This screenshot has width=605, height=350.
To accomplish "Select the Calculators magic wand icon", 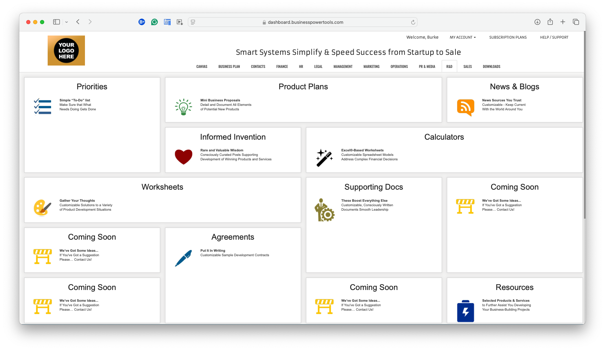I will pyautogui.click(x=324, y=157).
